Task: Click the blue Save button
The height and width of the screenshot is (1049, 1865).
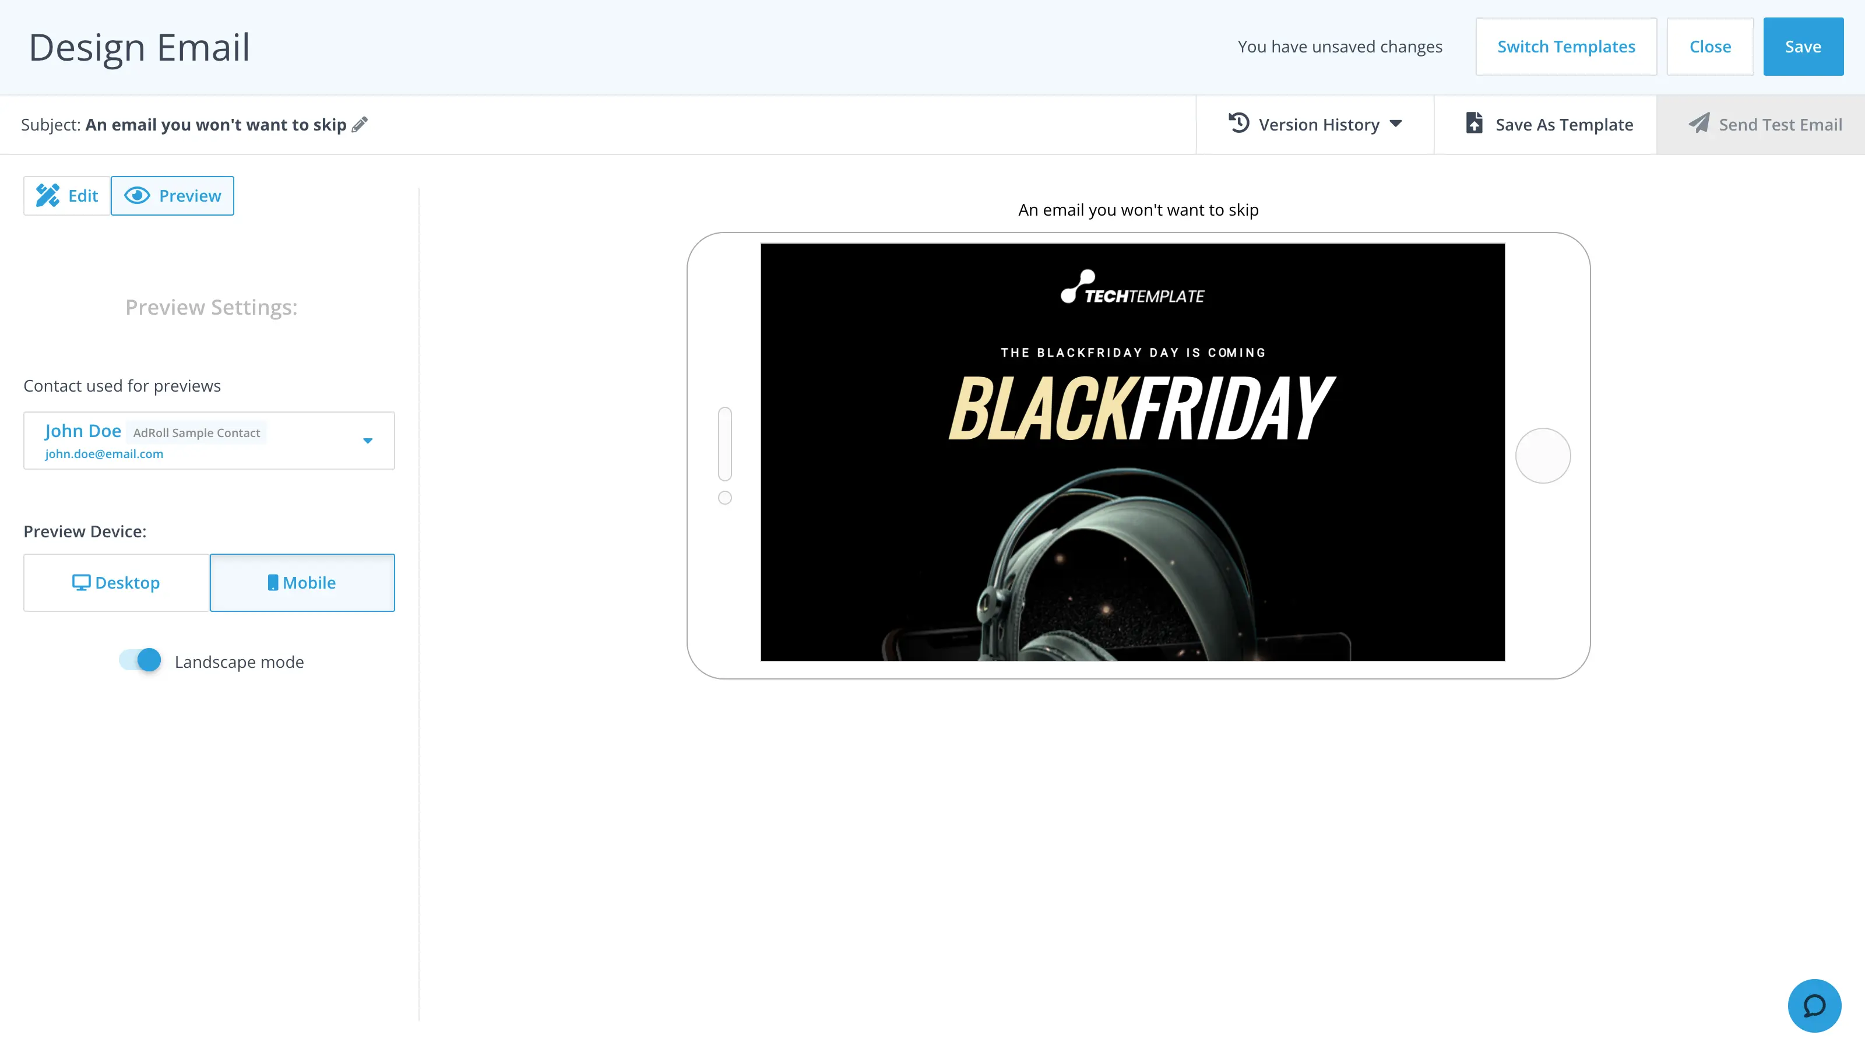Action: (x=1802, y=47)
